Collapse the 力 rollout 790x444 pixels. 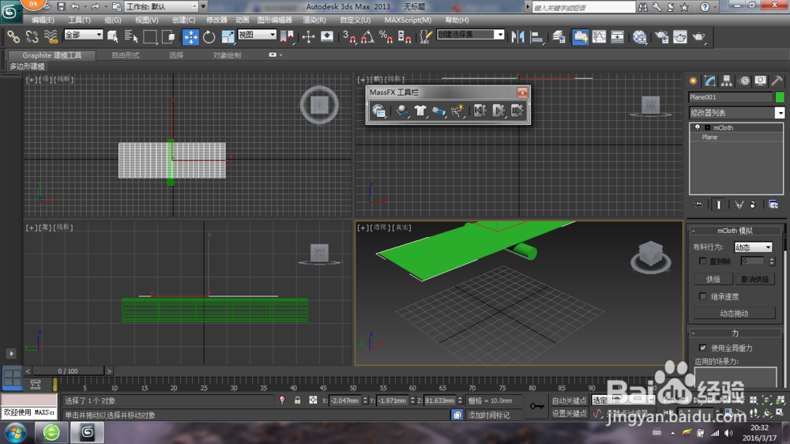click(735, 333)
